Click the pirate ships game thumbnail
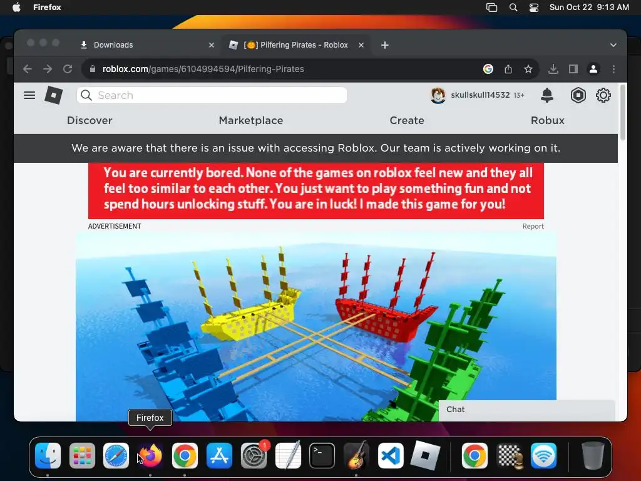The width and height of the screenshot is (641, 481). [x=316, y=326]
